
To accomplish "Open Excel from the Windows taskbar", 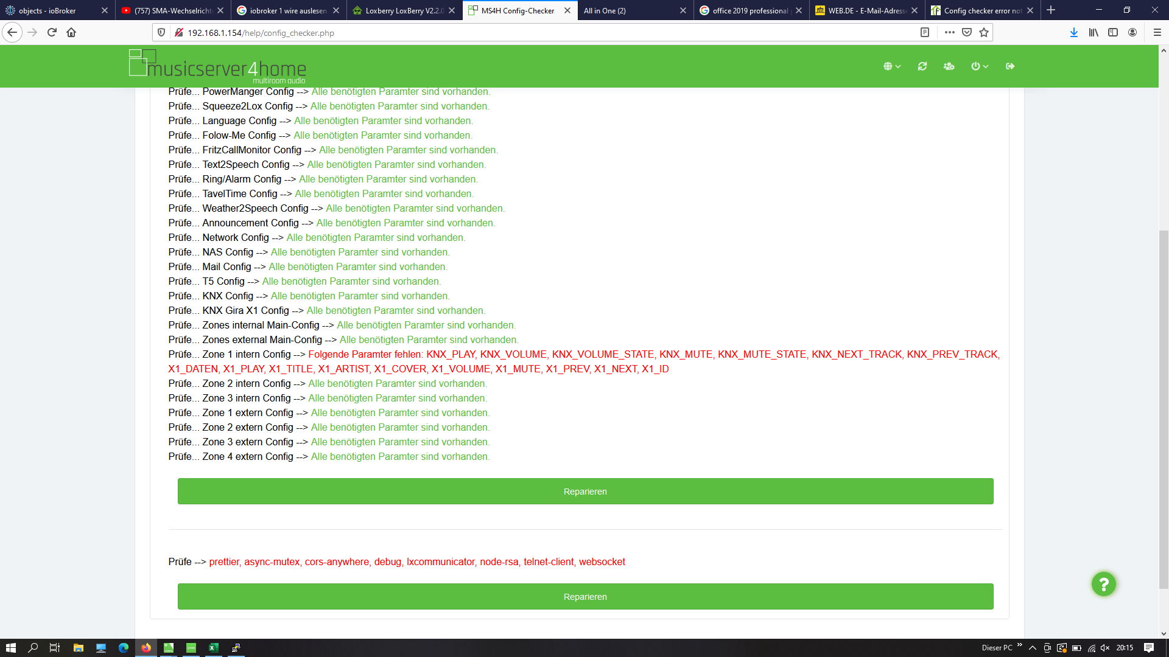I will click(x=214, y=648).
